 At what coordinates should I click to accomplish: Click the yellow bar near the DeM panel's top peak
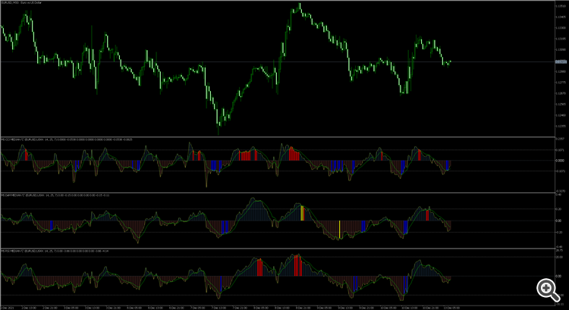point(302,213)
